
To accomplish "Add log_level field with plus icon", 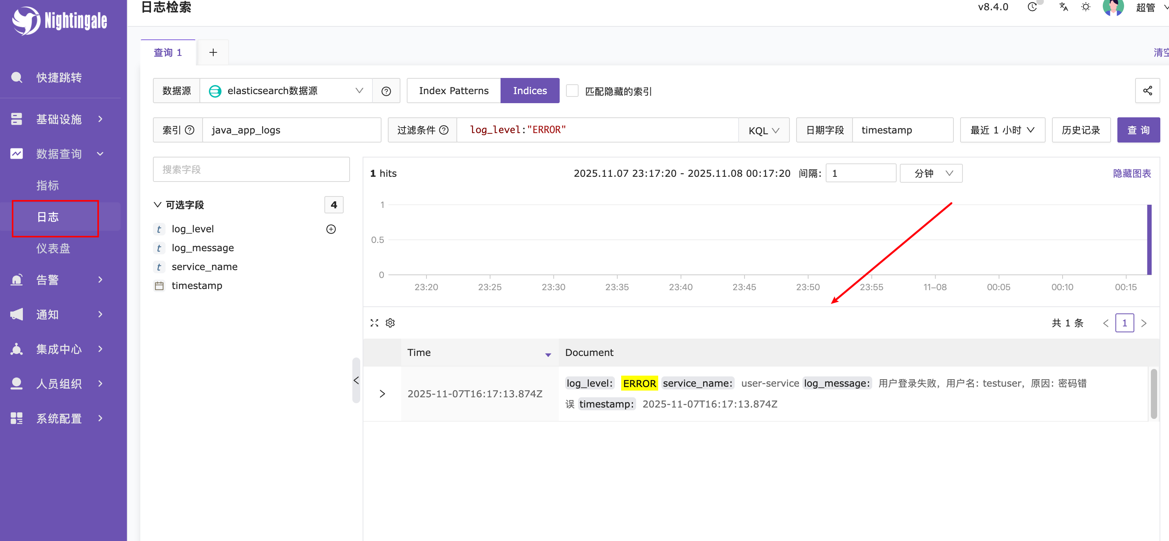I will [331, 229].
